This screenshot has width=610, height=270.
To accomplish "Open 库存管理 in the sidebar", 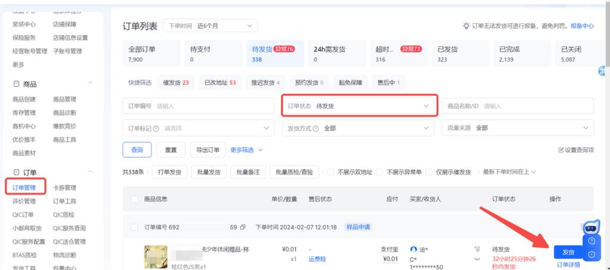I will (x=24, y=113).
